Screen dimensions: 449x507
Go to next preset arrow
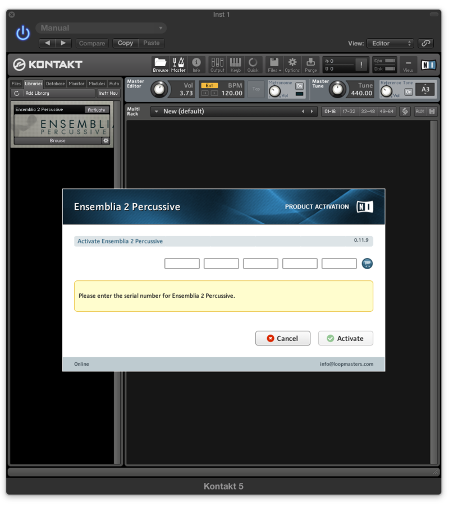click(63, 43)
